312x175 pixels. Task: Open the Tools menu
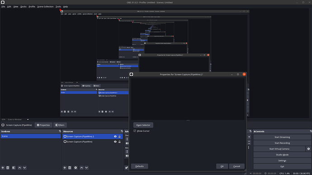(x=58, y=7)
